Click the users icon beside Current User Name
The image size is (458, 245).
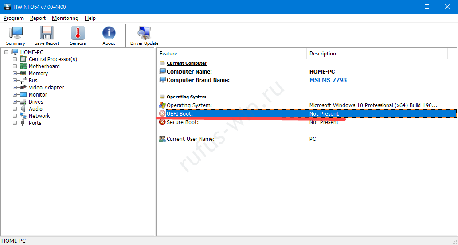tap(162, 139)
